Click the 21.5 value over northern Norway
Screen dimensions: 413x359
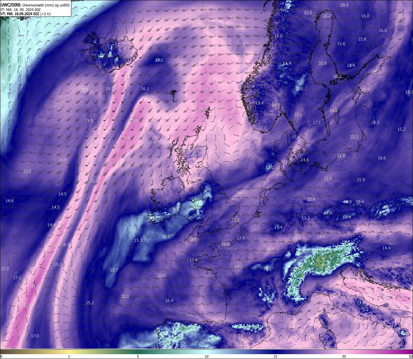tap(308, 13)
